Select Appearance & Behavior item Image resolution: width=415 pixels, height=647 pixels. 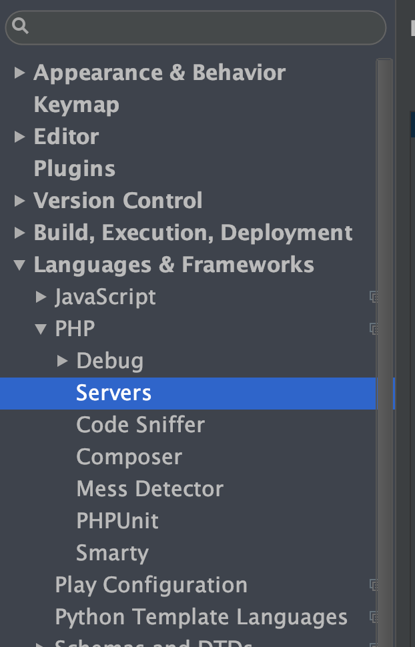click(x=159, y=73)
